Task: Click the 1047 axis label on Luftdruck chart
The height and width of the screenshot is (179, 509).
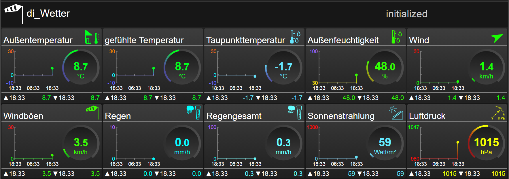Action: [413, 127]
